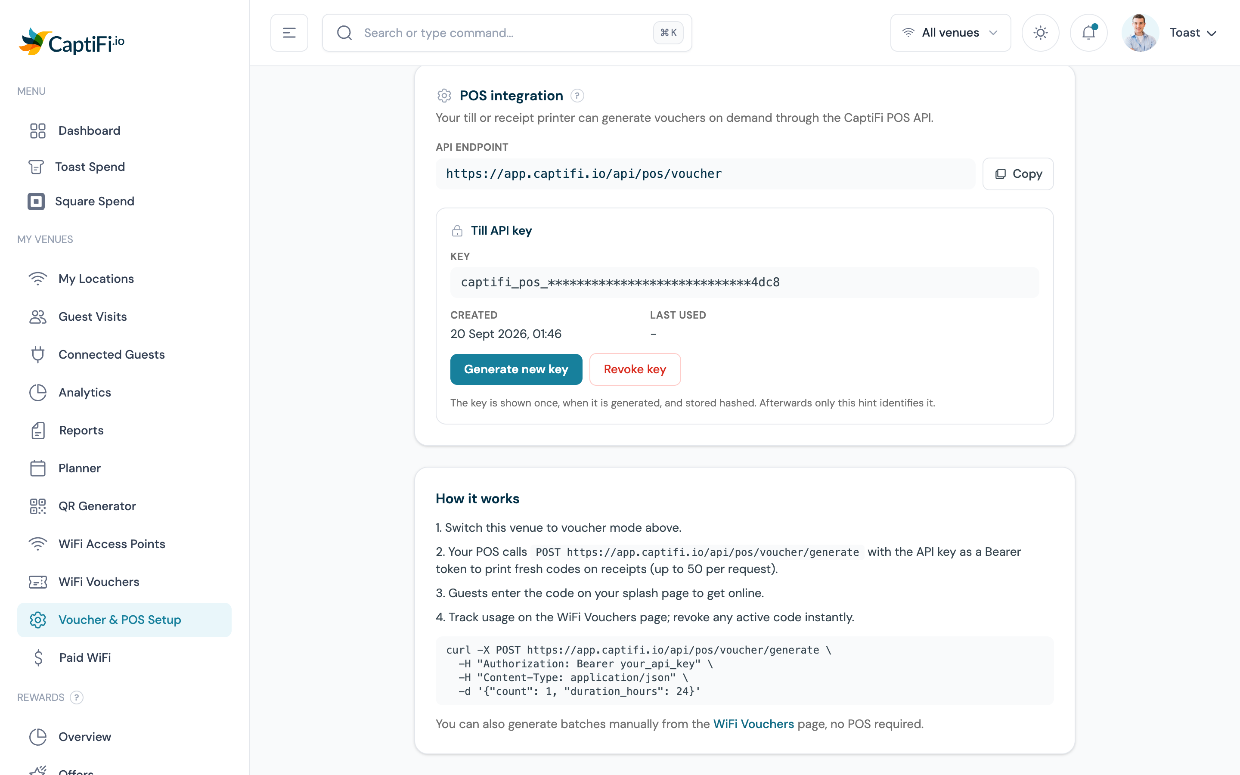Open the notifications bell
The height and width of the screenshot is (775, 1240).
[1088, 33]
